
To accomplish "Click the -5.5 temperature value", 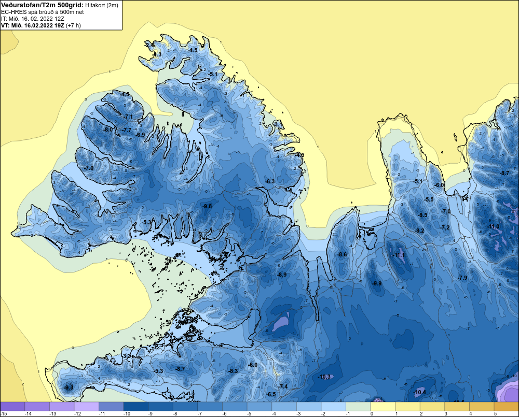I will coord(429,199).
